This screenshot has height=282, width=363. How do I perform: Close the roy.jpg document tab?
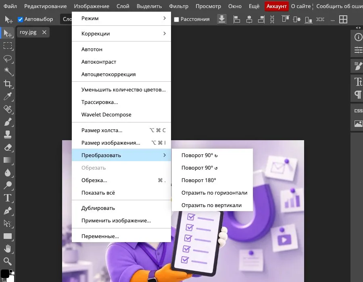[x=44, y=32]
